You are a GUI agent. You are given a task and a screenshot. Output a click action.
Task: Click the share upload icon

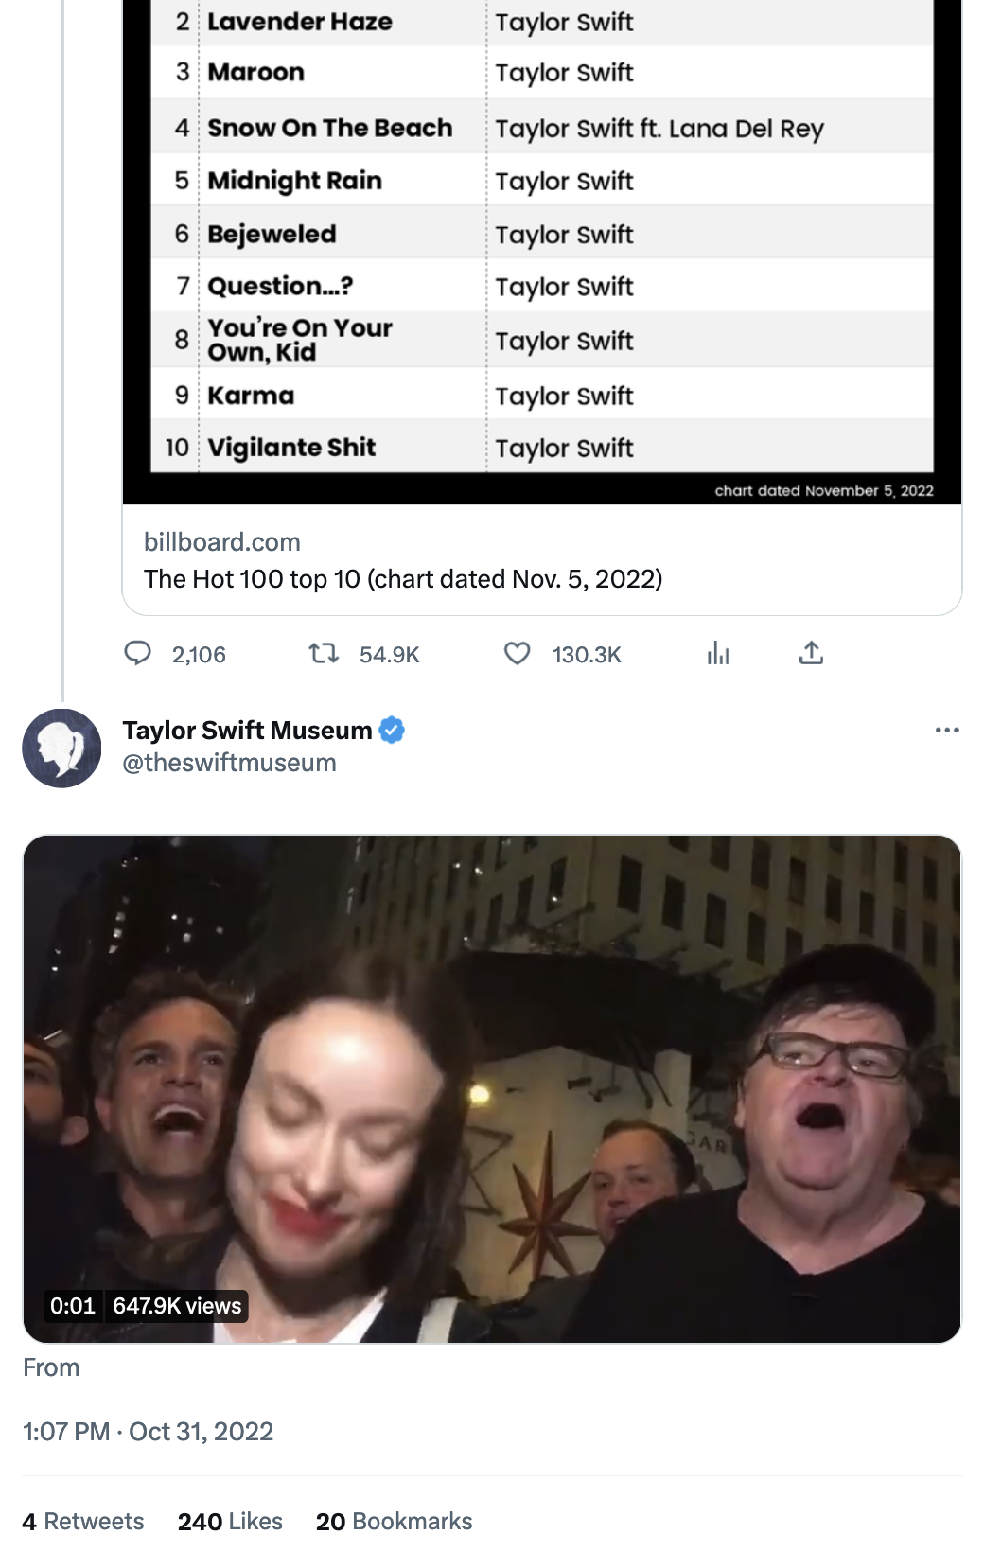(811, 653)
